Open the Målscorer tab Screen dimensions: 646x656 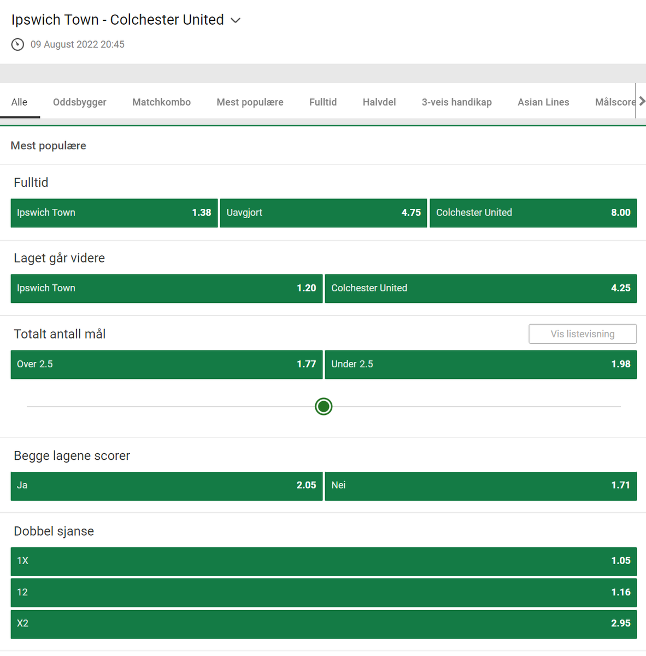point(615,102)
